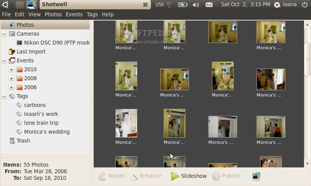Click the 2010 folder icon
Image resolution: width=311 pixels, height=186 pixels.
19,70
